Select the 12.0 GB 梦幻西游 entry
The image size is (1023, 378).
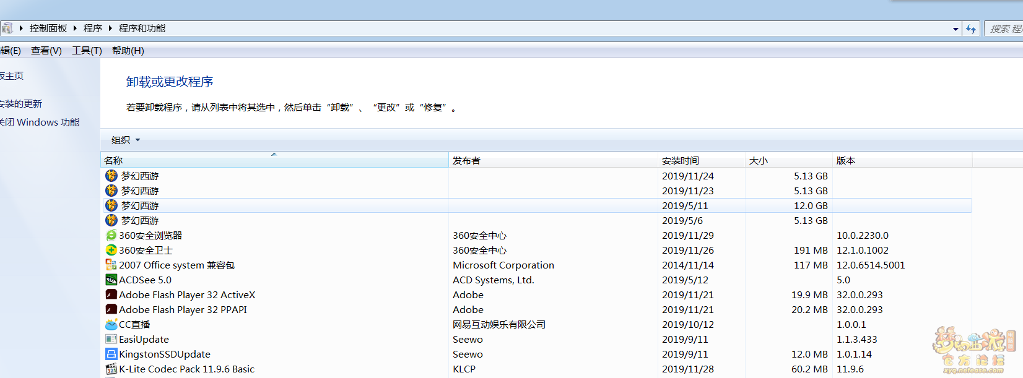(140, 205)
